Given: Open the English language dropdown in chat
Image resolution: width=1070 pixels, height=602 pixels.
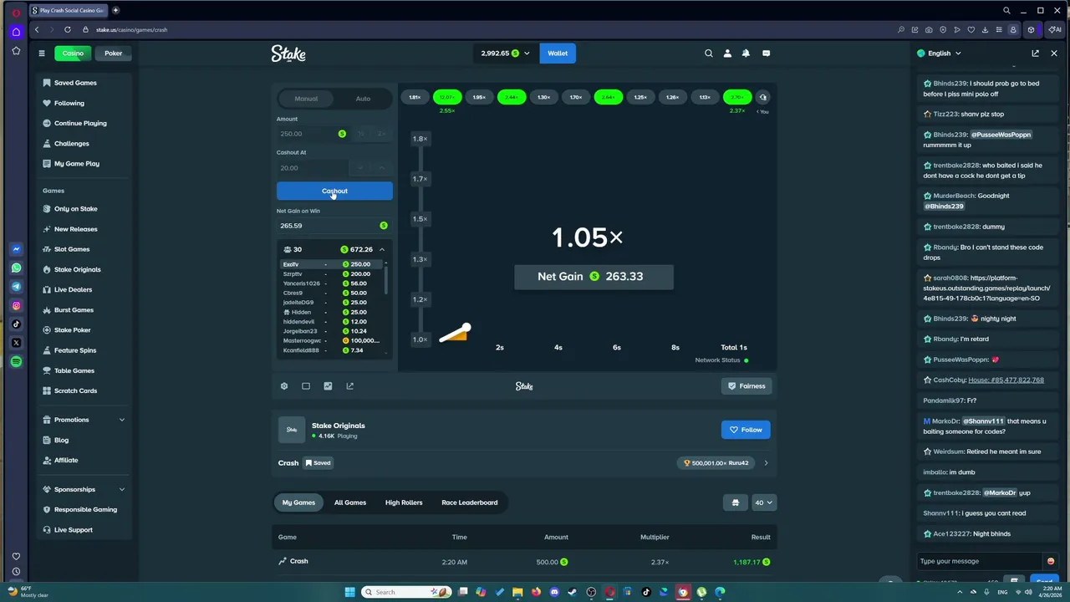Looking at the screenshot, I should 939,54.
